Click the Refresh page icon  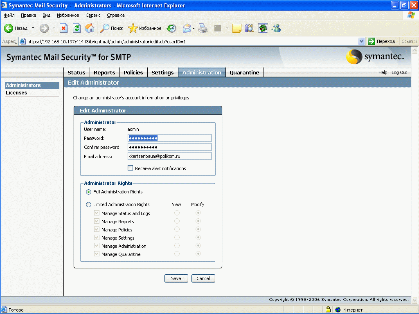tap(77, 28)
